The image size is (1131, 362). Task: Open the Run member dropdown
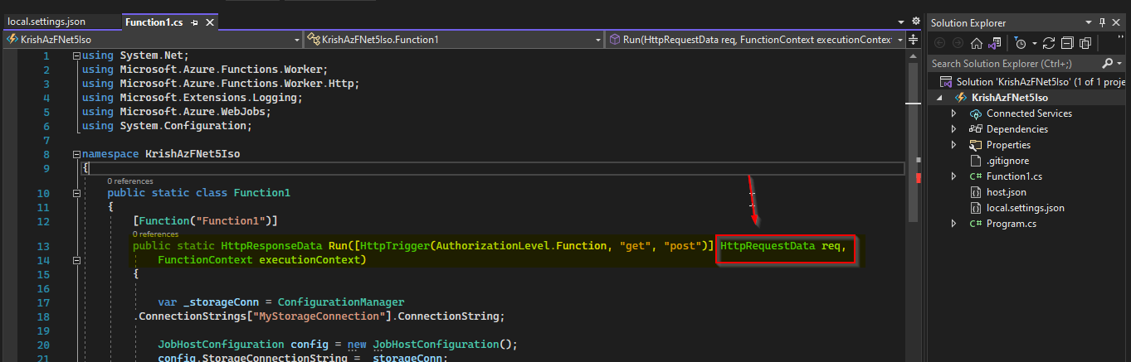click(x=756, y=39)
